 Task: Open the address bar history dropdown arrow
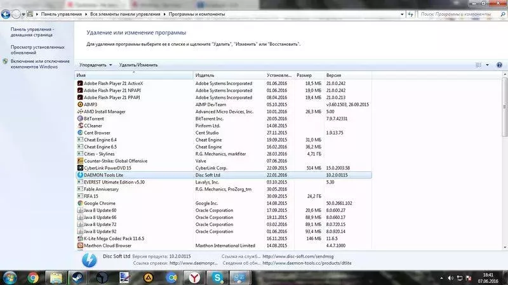point(402,14)
